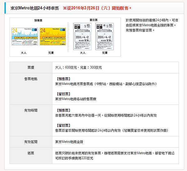This screenshot has width=187, height=171.
Task: Click the 有效時間 row header cell
Action: (31, 120)
